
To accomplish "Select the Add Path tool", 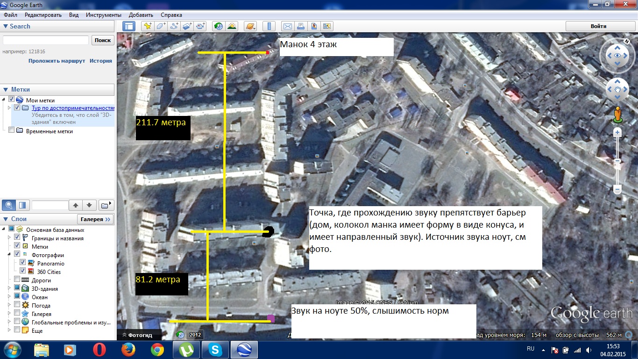I will [x=174, y=26].
